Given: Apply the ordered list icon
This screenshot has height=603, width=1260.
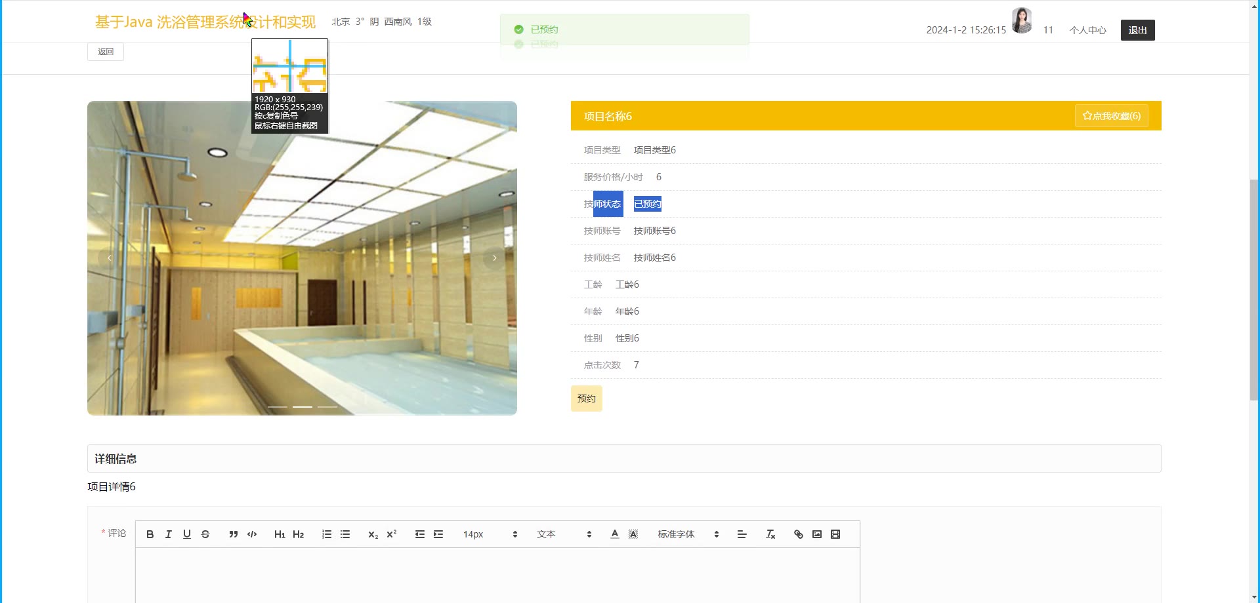Looking at the screenshot, I should (x=327, y=534).
